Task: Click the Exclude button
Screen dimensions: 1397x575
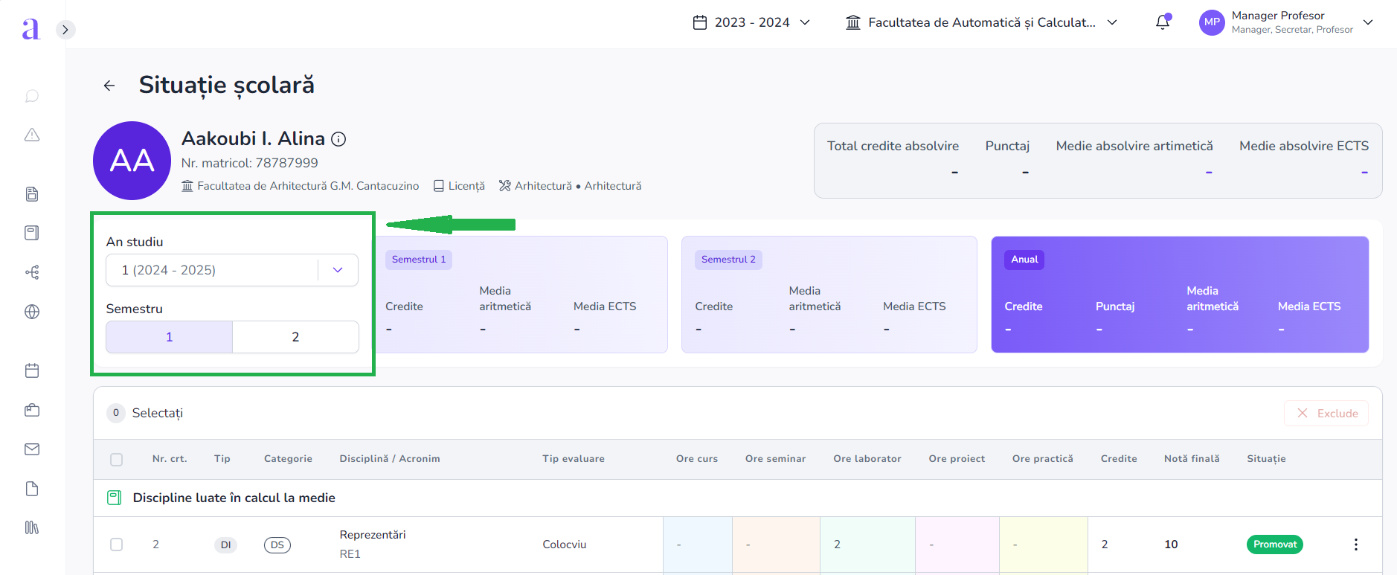Action: (1328, 414)
